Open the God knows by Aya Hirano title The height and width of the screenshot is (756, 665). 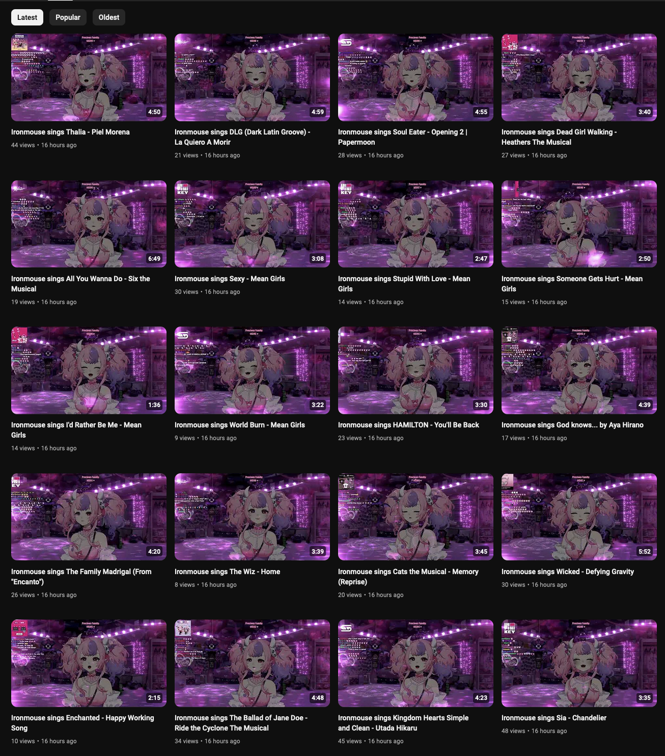pos(572,425)
